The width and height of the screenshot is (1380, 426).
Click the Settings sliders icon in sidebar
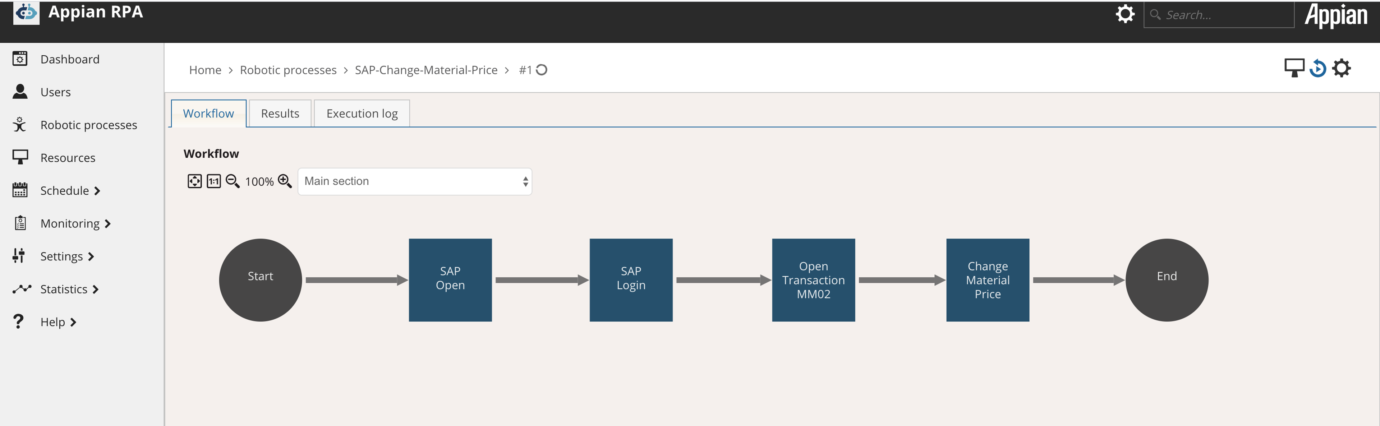point(19,256)
